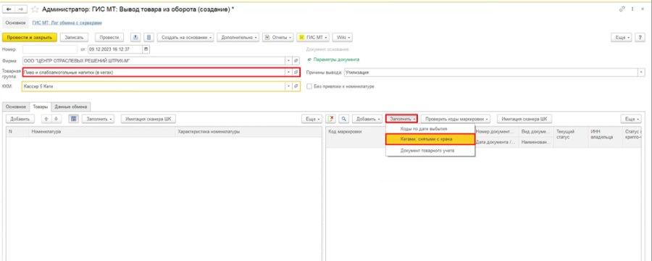Click the table view icon next to left Заполнить
This screenshot has width=652, height=261.
click(74, 119)
